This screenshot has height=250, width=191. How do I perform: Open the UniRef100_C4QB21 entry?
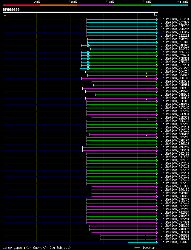[175, 239]
